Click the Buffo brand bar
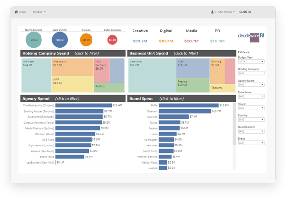The width and height of the screenshot is (286, 197). click(189, 105)
